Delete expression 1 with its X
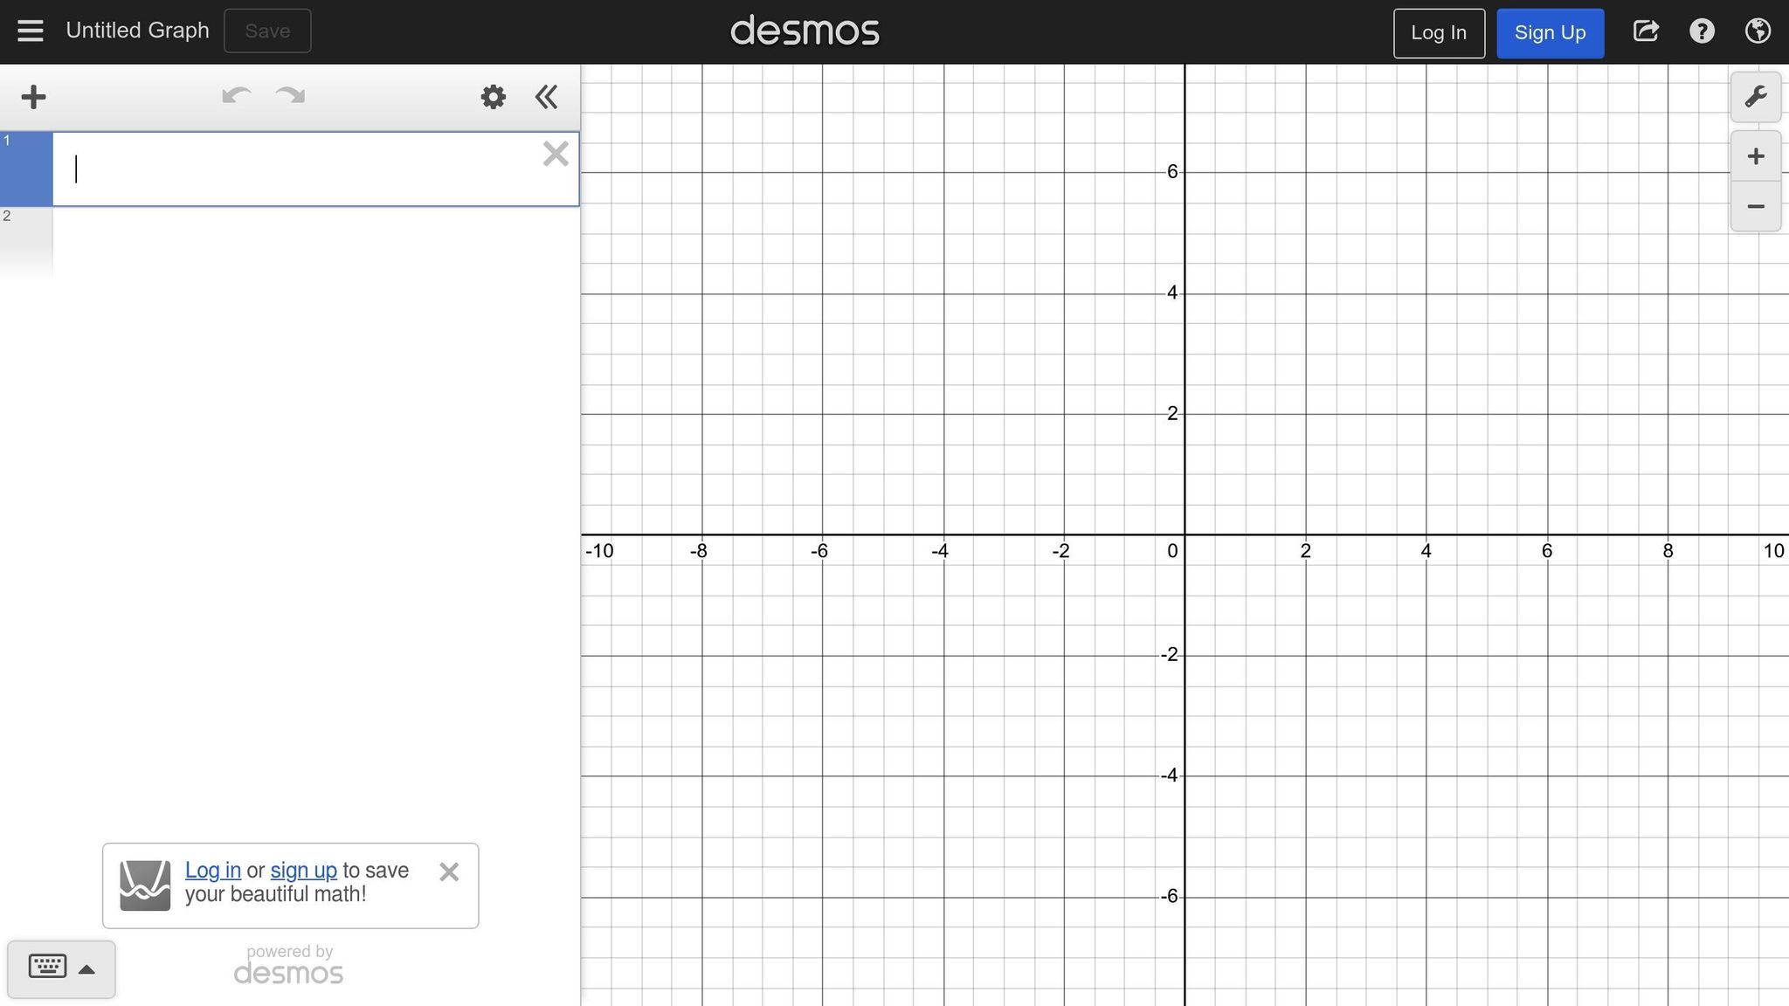Viewport: 1789px width, 1006px height. (x=556, y=153)
